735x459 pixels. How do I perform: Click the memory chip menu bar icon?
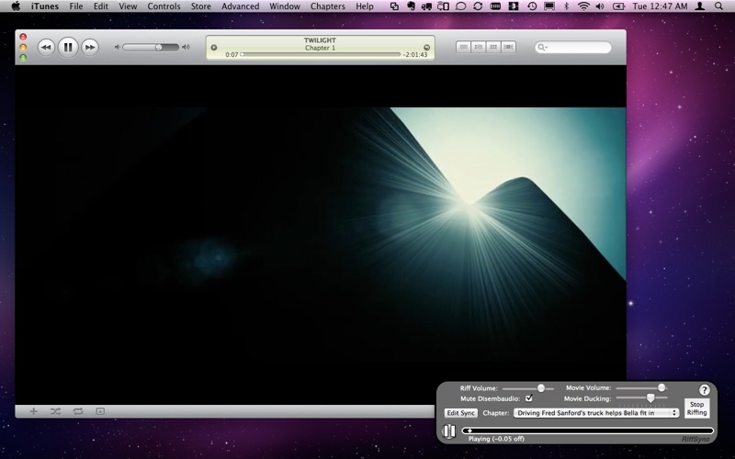tap(495, 6)
